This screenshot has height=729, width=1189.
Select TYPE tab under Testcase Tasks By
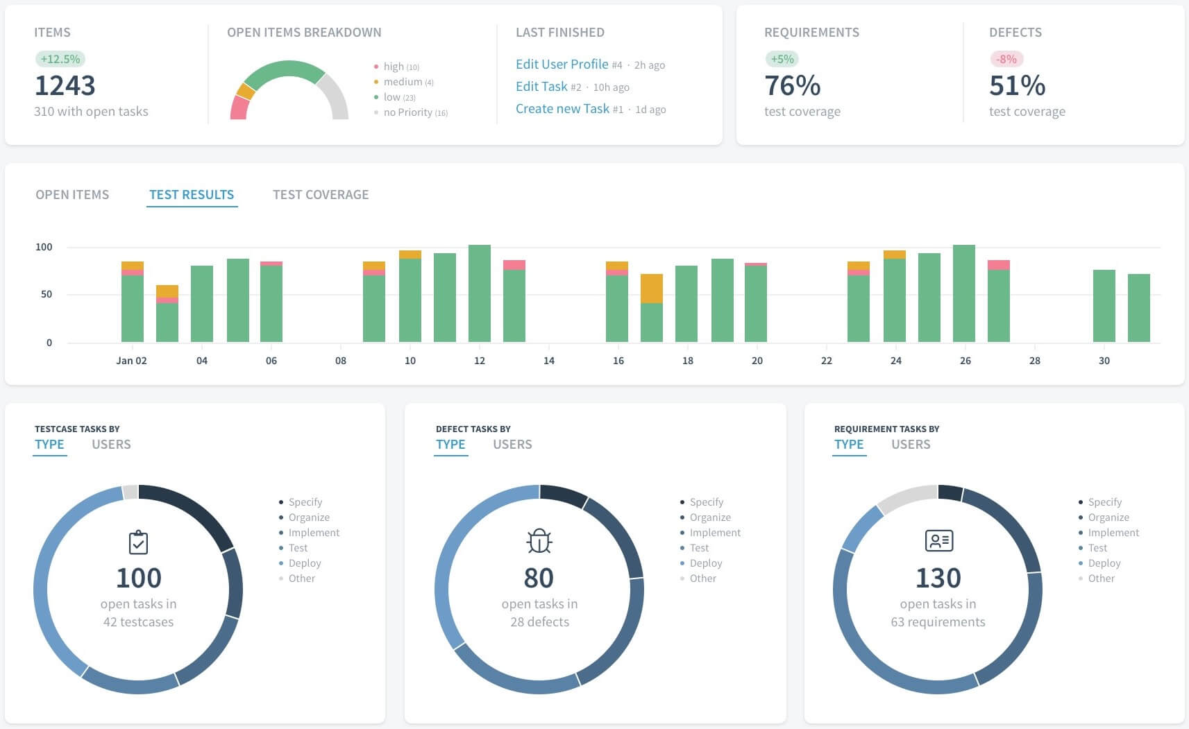coord(49,445)
